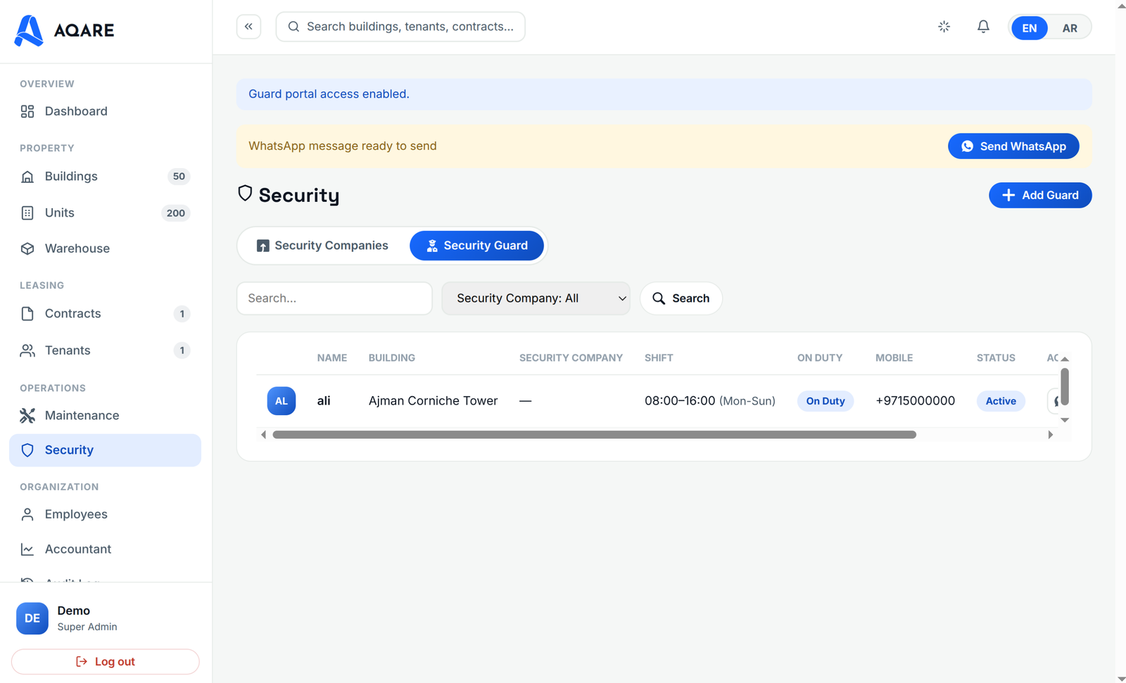Image resolution: width=1126 pixels, height=683 pixels.
Task: Click the Active status badge
Action: pos(1001,401)
